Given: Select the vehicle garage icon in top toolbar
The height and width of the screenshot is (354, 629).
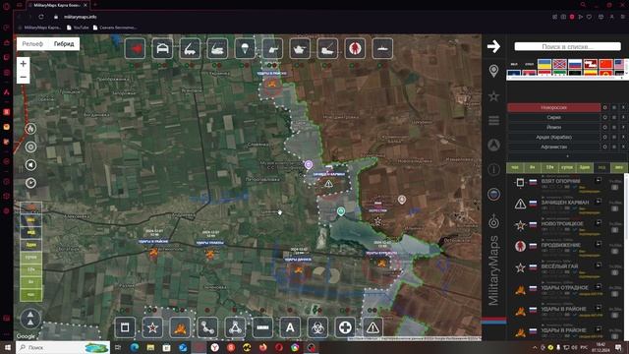Looking at the screenshot, I should click(162, 48).
